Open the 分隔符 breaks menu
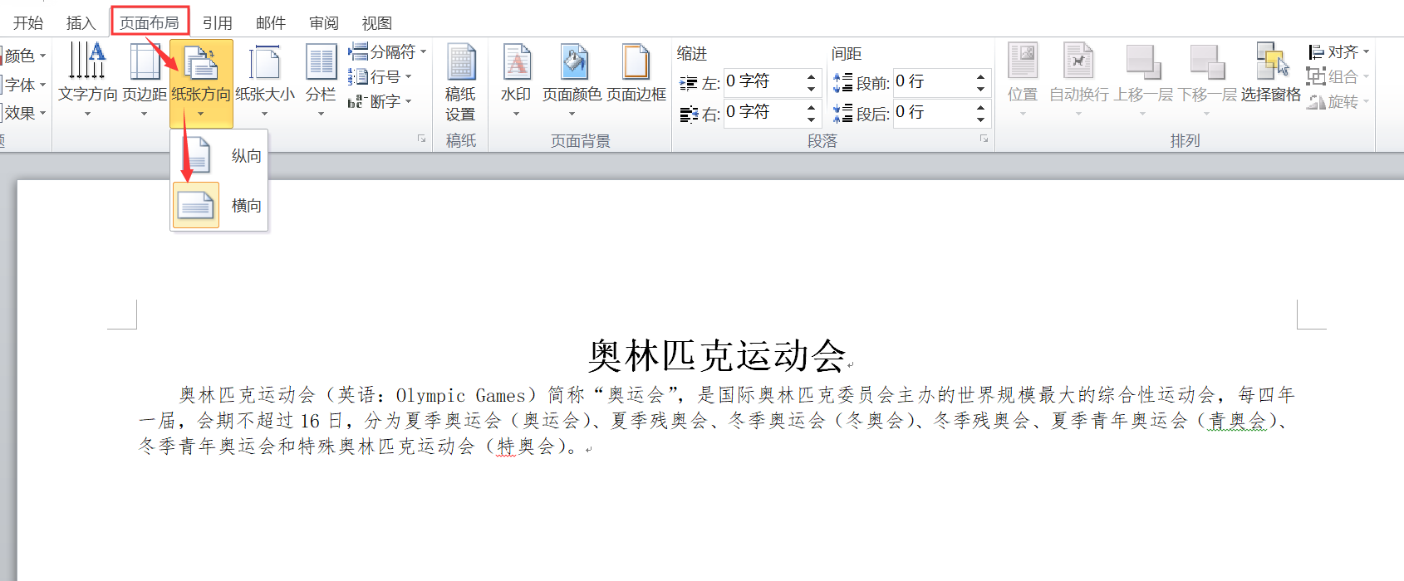The image size is (1404, 581). pos(387,51)
